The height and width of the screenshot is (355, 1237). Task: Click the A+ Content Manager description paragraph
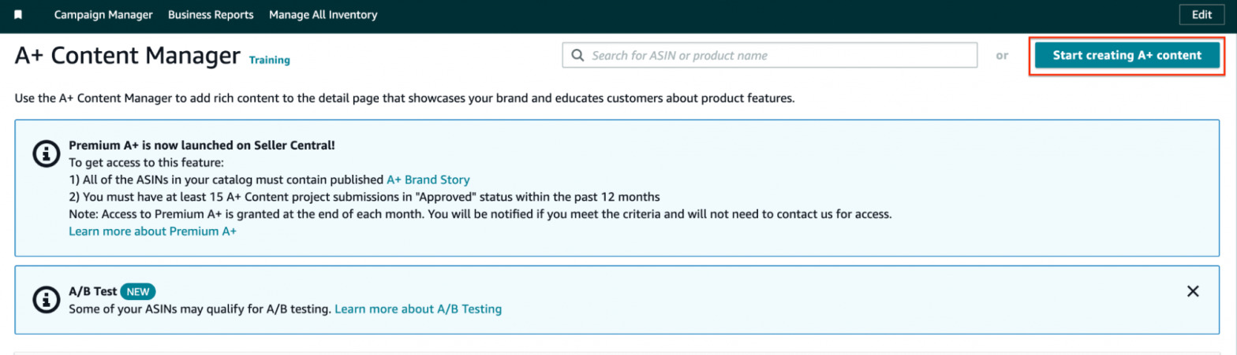click(x=405, y=99)
